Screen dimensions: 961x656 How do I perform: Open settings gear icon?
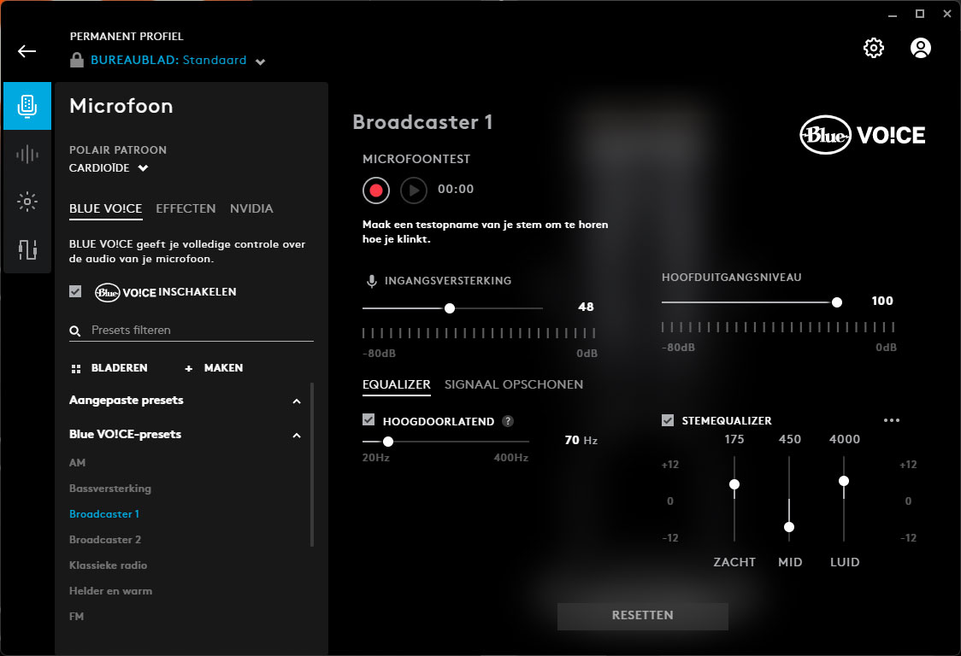(873, 48)
